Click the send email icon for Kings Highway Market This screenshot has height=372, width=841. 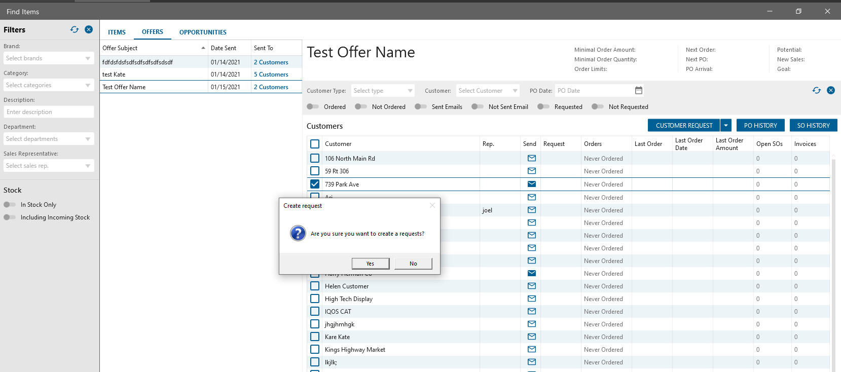click(x=531, y=349)
